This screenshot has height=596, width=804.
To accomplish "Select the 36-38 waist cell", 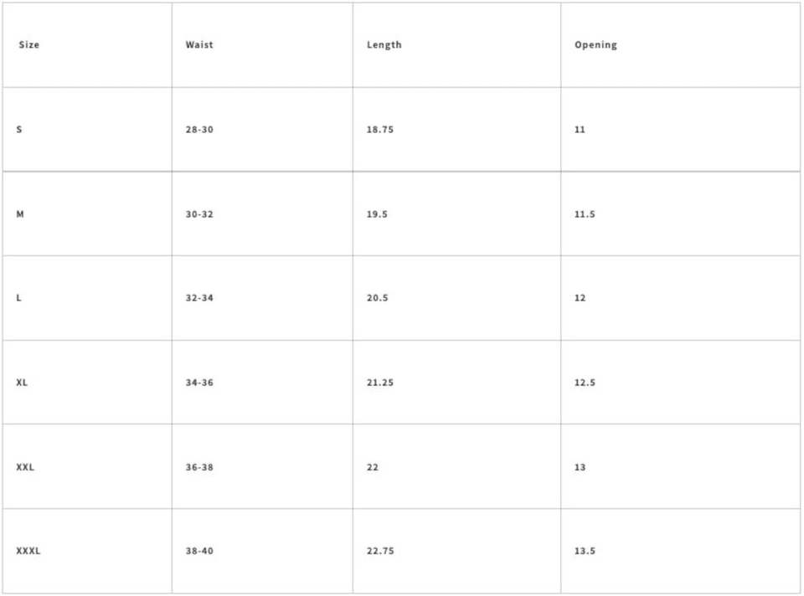I will click(199, 467).
